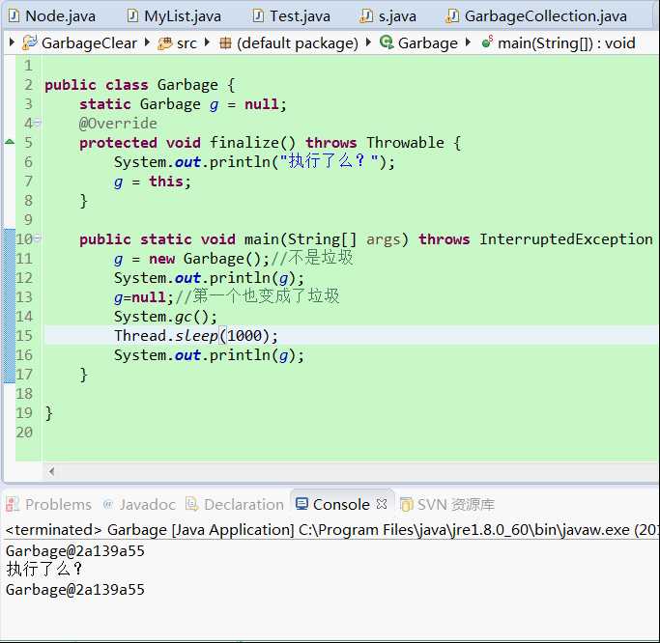Screen dimensions: 660x643
Task: Close the Console view tab
Action: pos(382,503)
